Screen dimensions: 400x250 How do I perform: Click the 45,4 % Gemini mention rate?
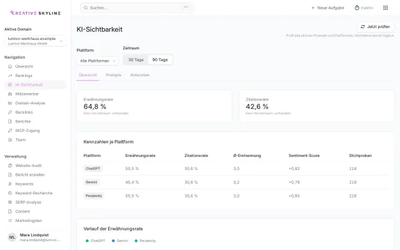click(132, 182)
